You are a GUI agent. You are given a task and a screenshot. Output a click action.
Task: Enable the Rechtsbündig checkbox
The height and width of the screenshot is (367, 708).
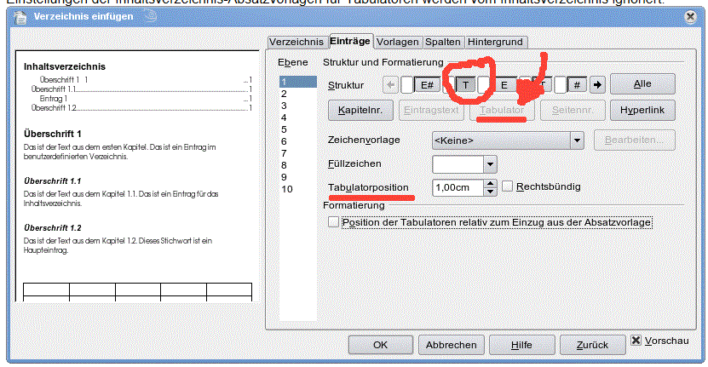pyautogui.click(x=508, y=186)
